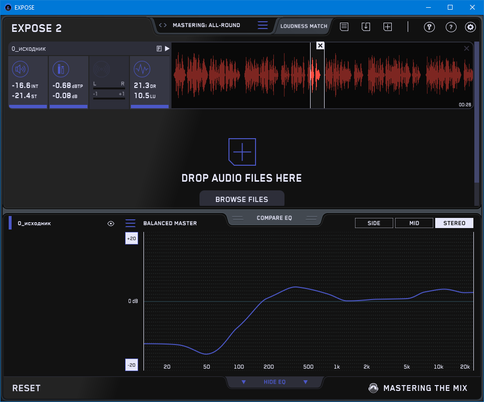Open the help question mark icon
The height and width of the screenshot is (402, 484).
[x=451, y=27]
